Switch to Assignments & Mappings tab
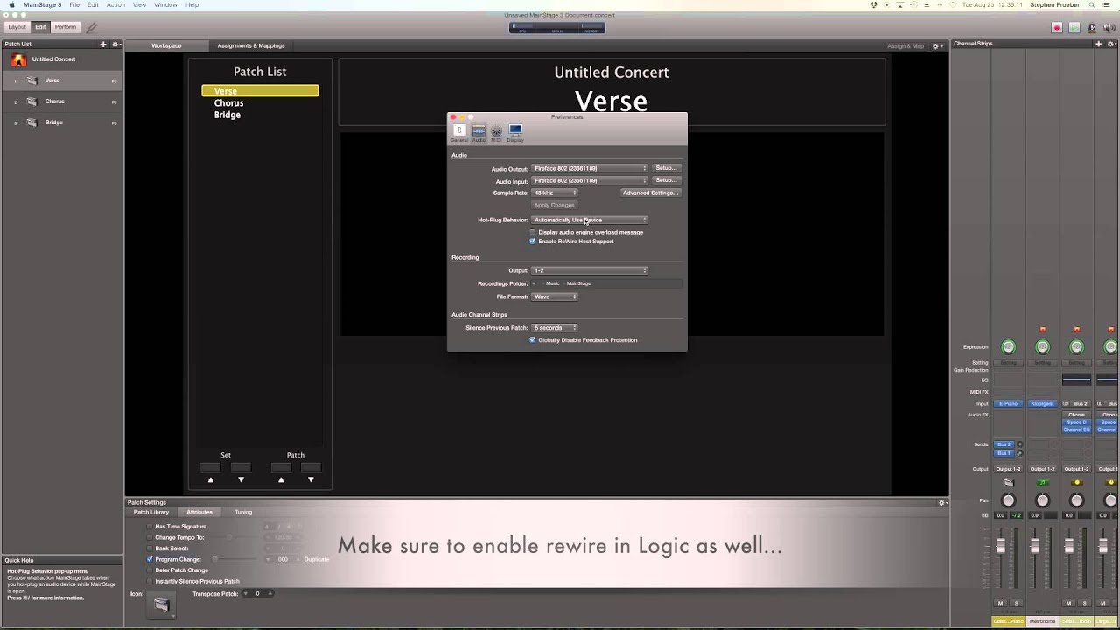 point(251,45)
